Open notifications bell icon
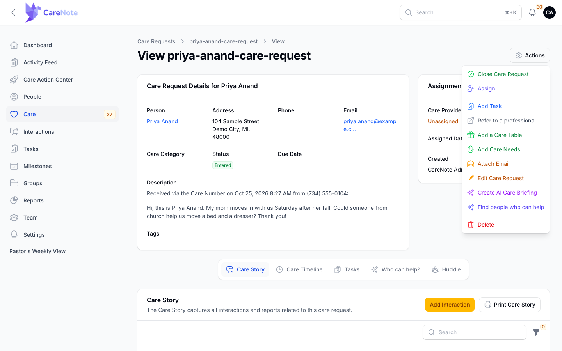Image resolution: width=562 pixels, height=351 pixels. (x=532, y=12)
